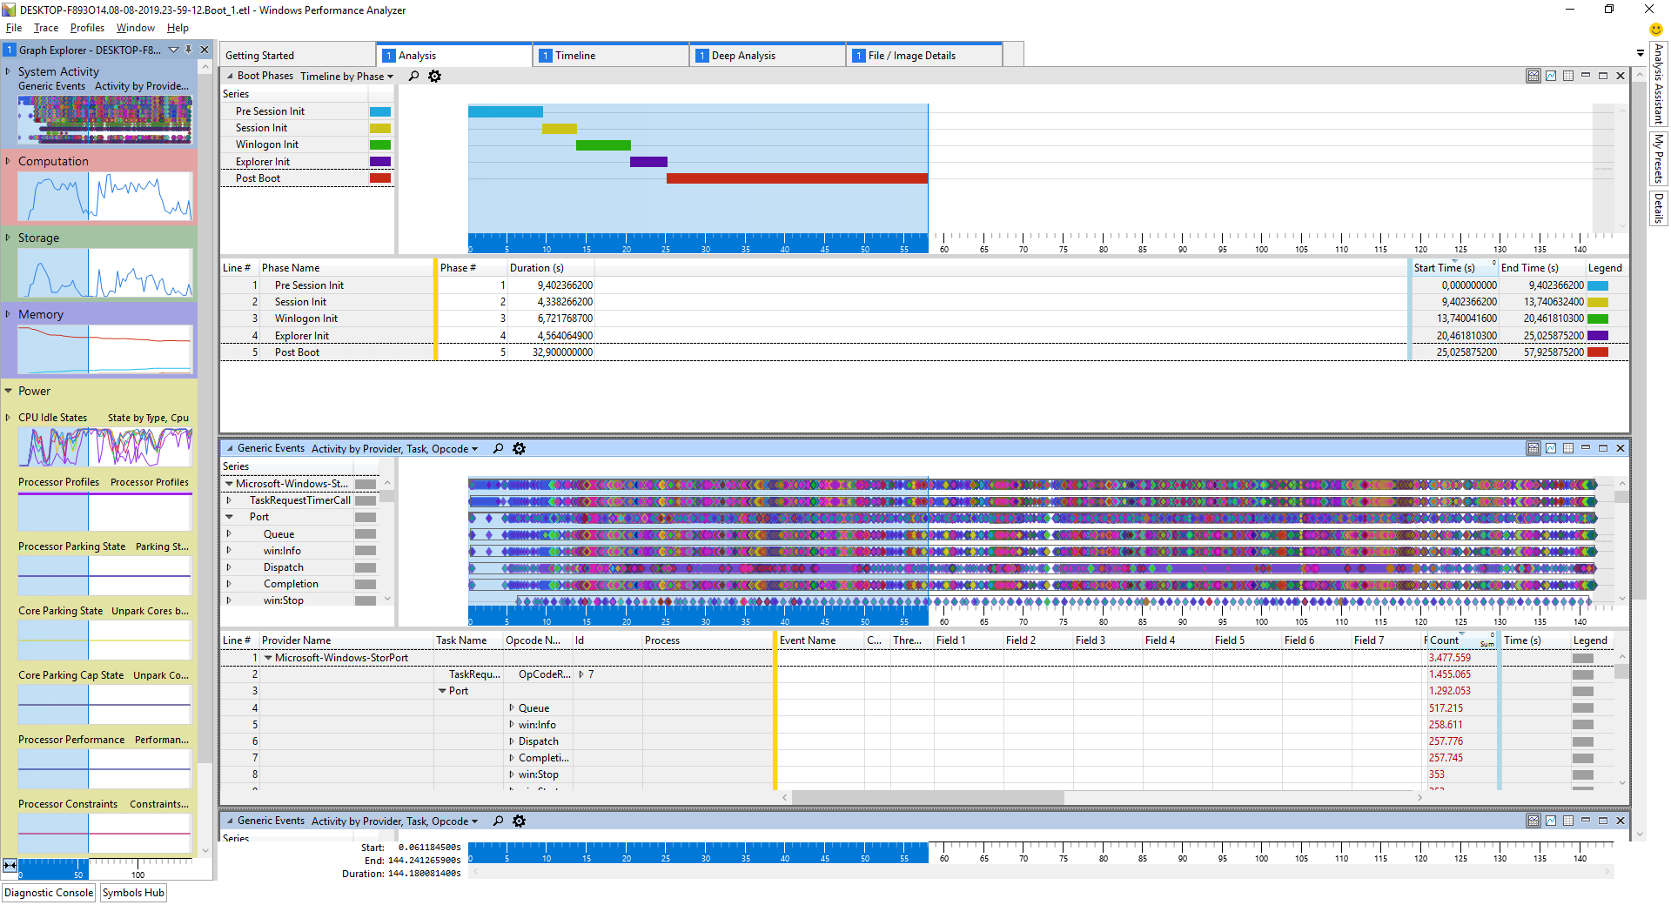Show table only in bottom Generic Events panel

coord(1568,821)
